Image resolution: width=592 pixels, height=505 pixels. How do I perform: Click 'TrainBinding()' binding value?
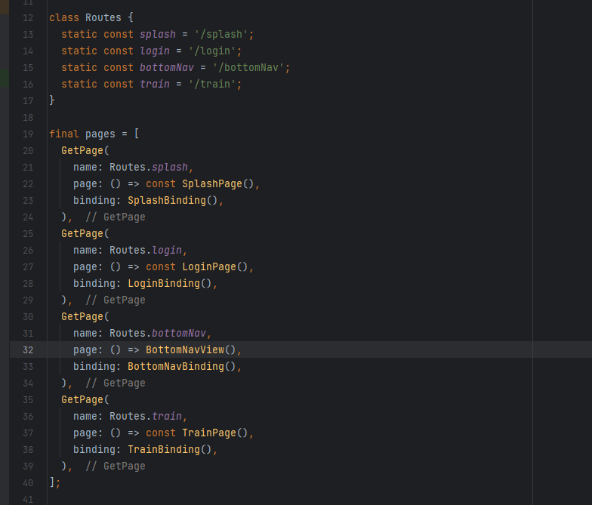pos(169,450)
